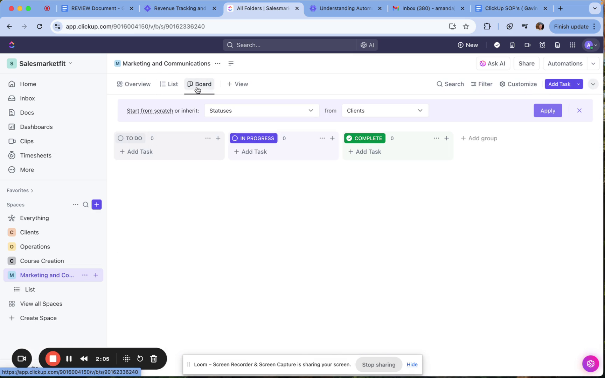Screen dimensions: 605x378
Task: Open the Statuses dropdown
Action: click(262, 111)
